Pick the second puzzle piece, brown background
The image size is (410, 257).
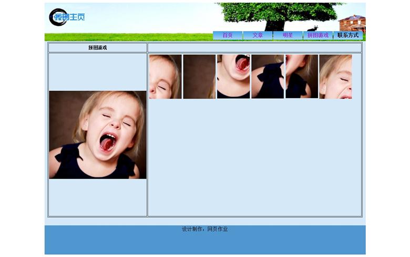coord(199,77)
